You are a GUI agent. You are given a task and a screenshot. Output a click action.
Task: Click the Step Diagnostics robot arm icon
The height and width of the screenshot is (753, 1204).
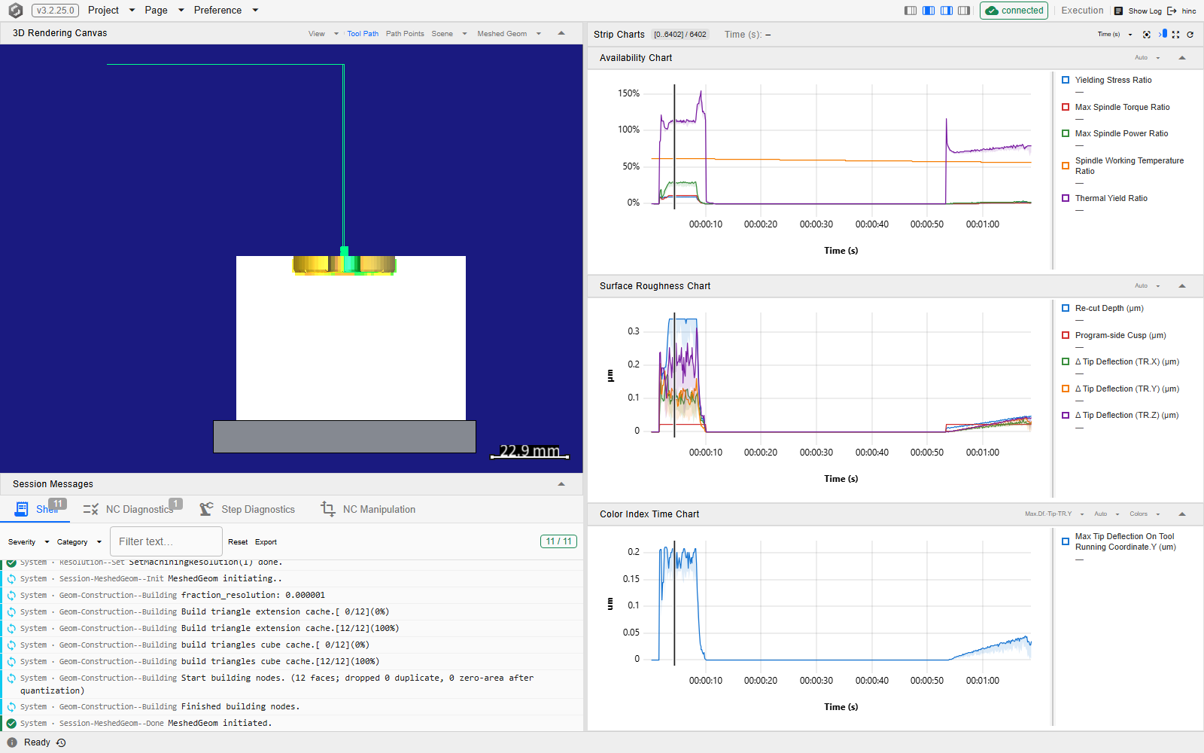click(206, 509)
